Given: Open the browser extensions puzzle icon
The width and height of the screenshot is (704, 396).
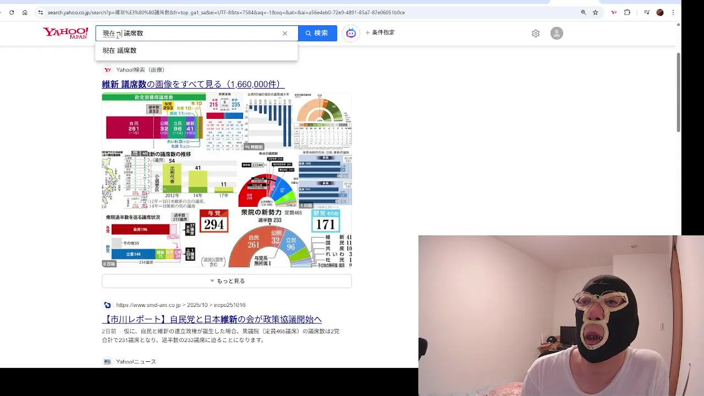Looking at the screenshot, I should [x=627, y=12].
